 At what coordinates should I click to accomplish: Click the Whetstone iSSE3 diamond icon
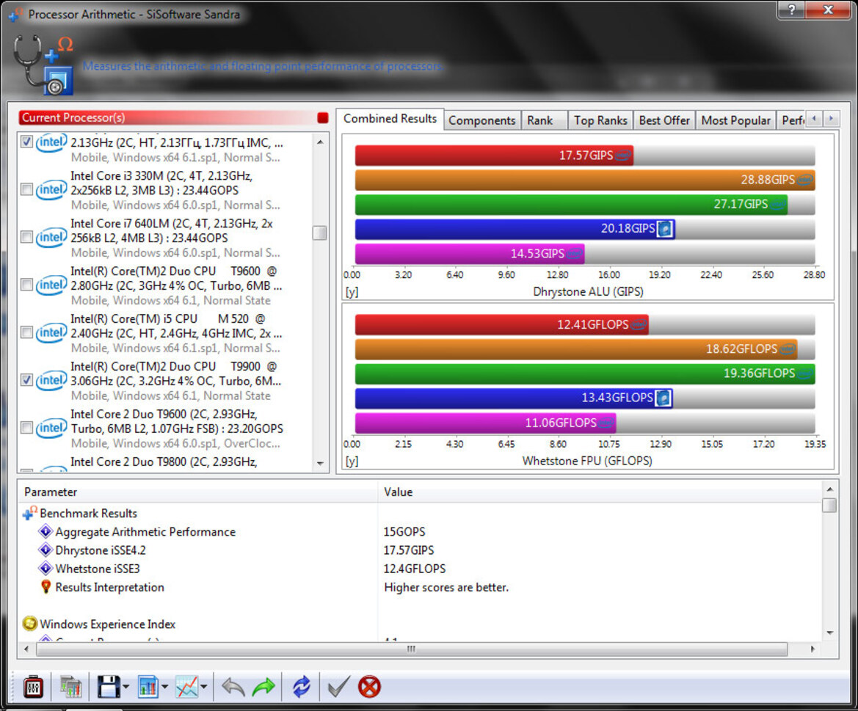click(x=46, y=568)
